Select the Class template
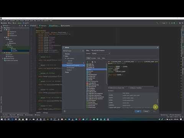Image resolution: width=184 pixels, height=138 pixels. click(96, 69)
